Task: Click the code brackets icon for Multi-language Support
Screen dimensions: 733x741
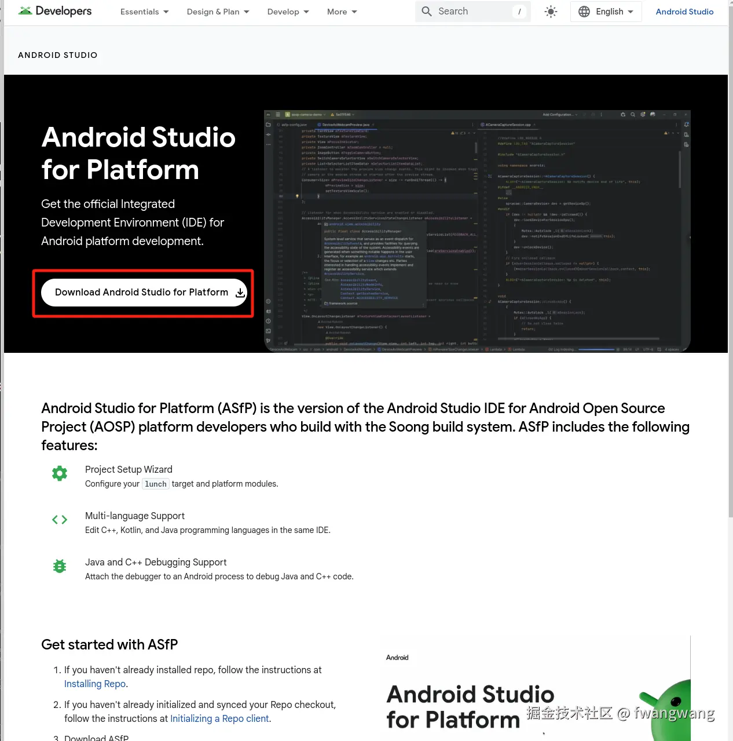Action: click(x=60, y=519)
